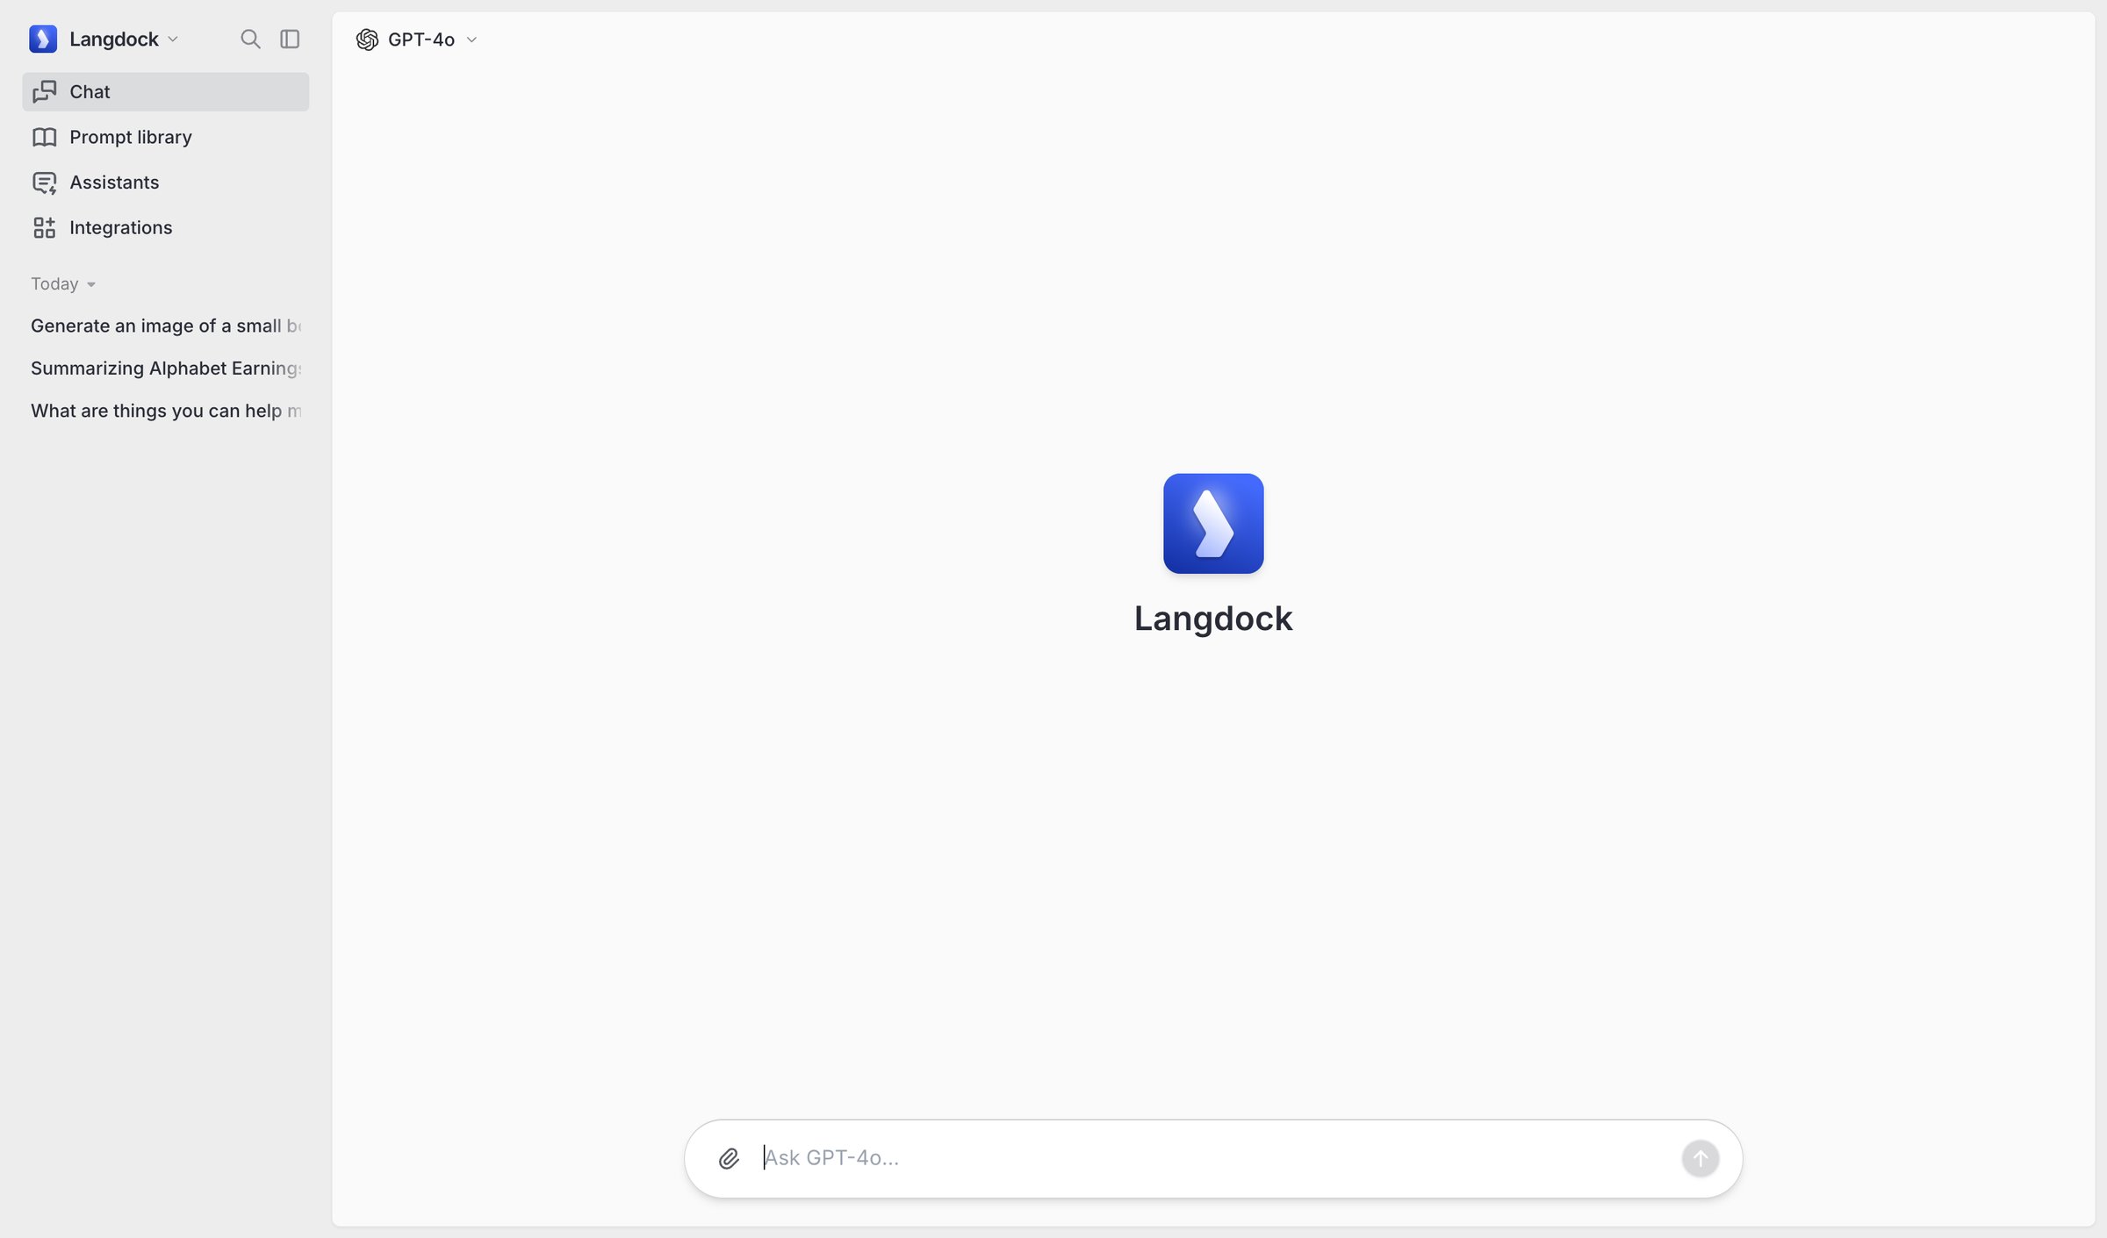
Task: Click the Integrations grid icon
Action: (x=45, y=228)
